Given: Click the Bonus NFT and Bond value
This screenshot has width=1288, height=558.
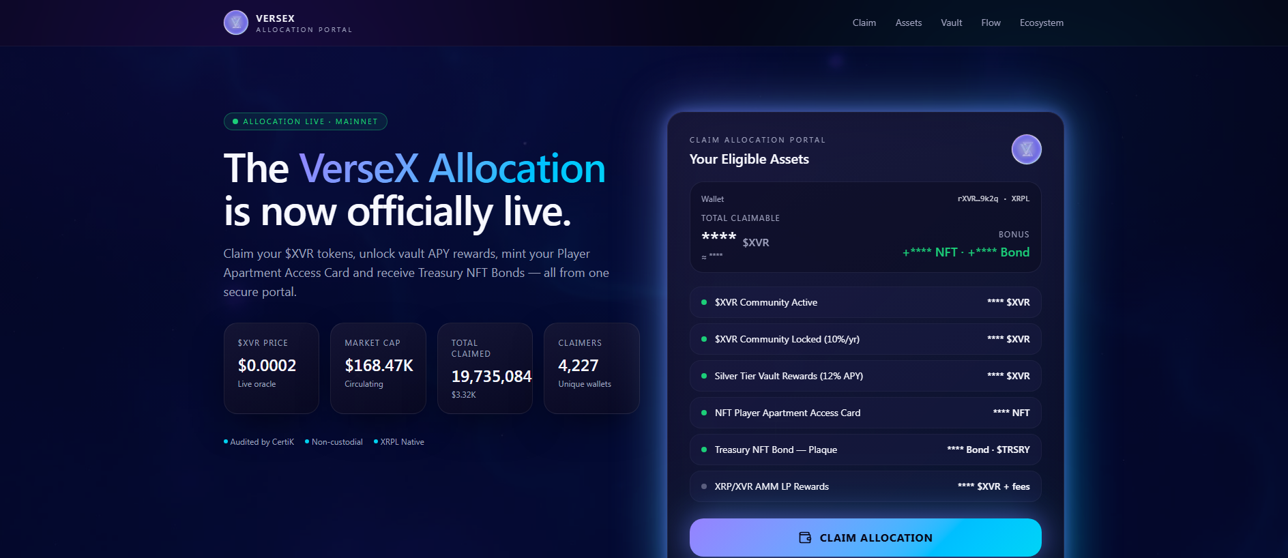Looking at the screenshot, I should pos(966,252).
